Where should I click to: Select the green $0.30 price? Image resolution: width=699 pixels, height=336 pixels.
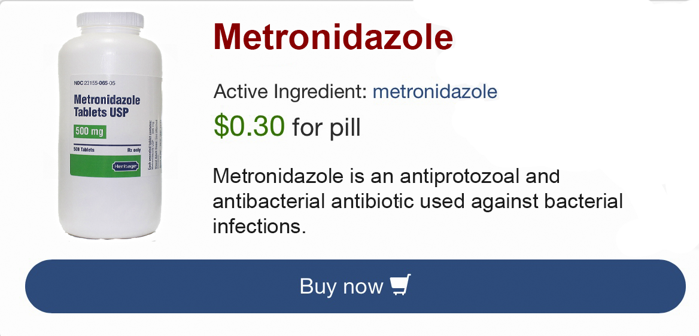249,126
